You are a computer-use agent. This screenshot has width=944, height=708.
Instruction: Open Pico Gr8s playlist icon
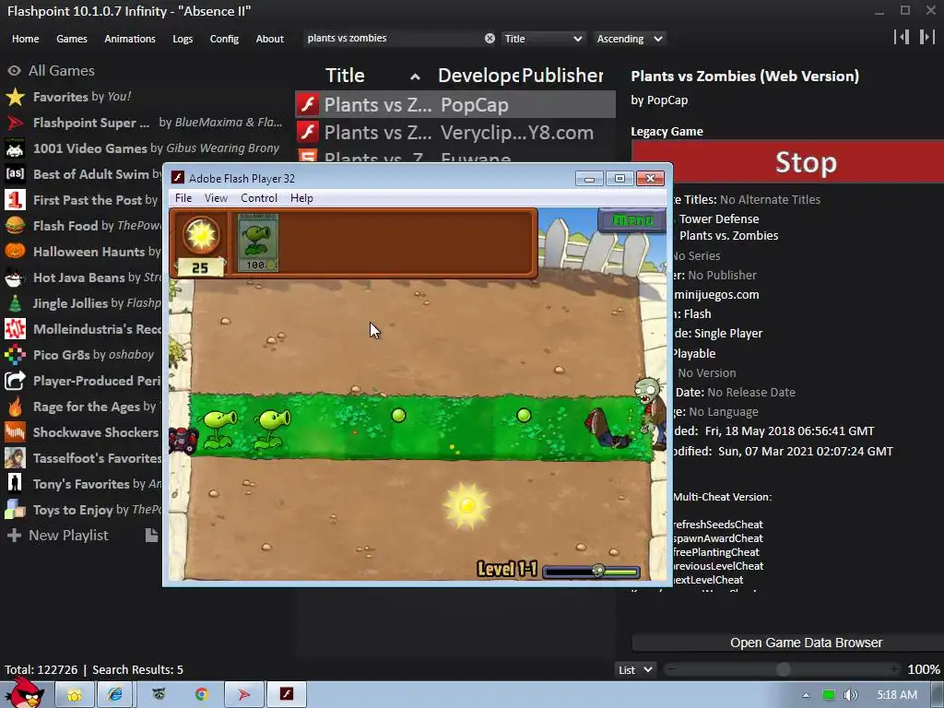pos(15,355)
